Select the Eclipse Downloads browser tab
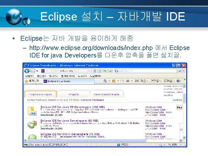The height and width of the screenshot is (156, 208). [69, 81]
